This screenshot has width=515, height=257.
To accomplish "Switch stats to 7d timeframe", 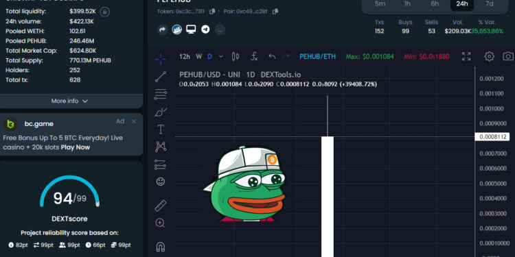I will click(490, 3).
